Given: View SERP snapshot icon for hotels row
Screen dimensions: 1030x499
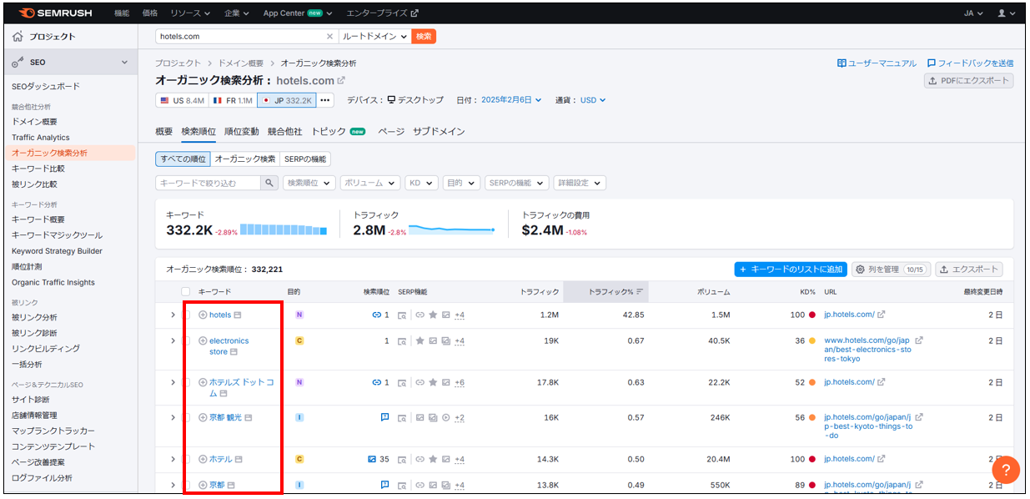Looking at the screenshot, I should pyautogui.click(x=402, y=315).
